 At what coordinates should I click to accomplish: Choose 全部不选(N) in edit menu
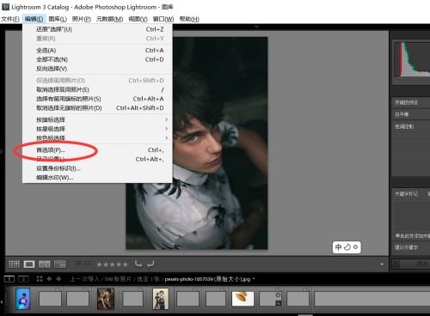[x=97, y=59]
